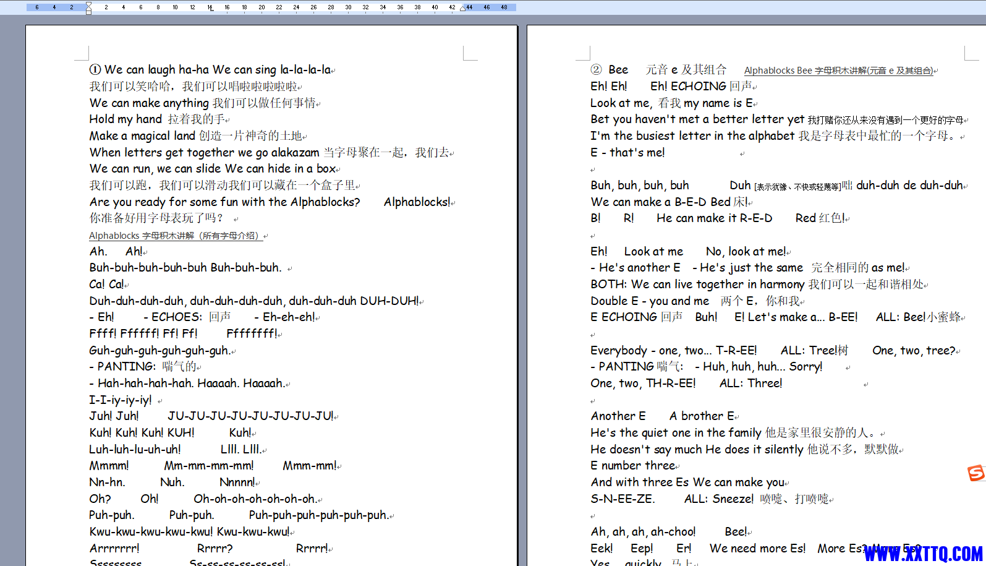Click the line "We can run, we can slide"
The height and width of the screenshot is (566, 986).
tap(213, 168)
